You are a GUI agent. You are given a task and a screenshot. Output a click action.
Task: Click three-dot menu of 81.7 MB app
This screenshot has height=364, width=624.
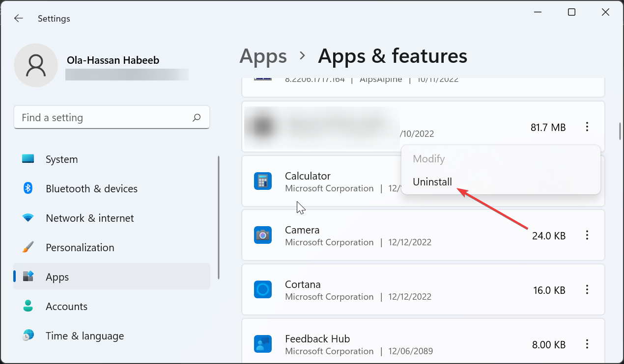[587, 127]
